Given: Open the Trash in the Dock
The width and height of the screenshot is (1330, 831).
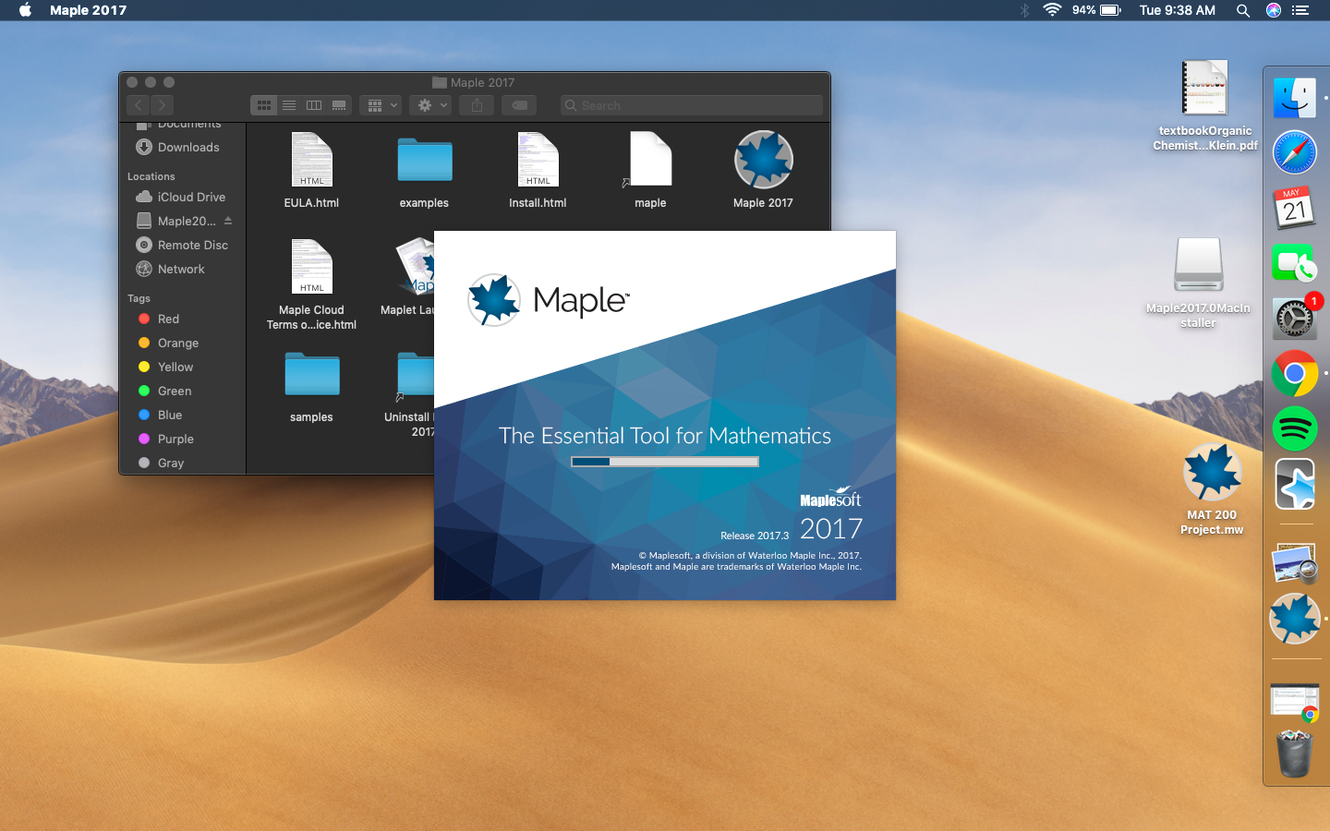Looking at the screenshot, I should pos(1295,753).
